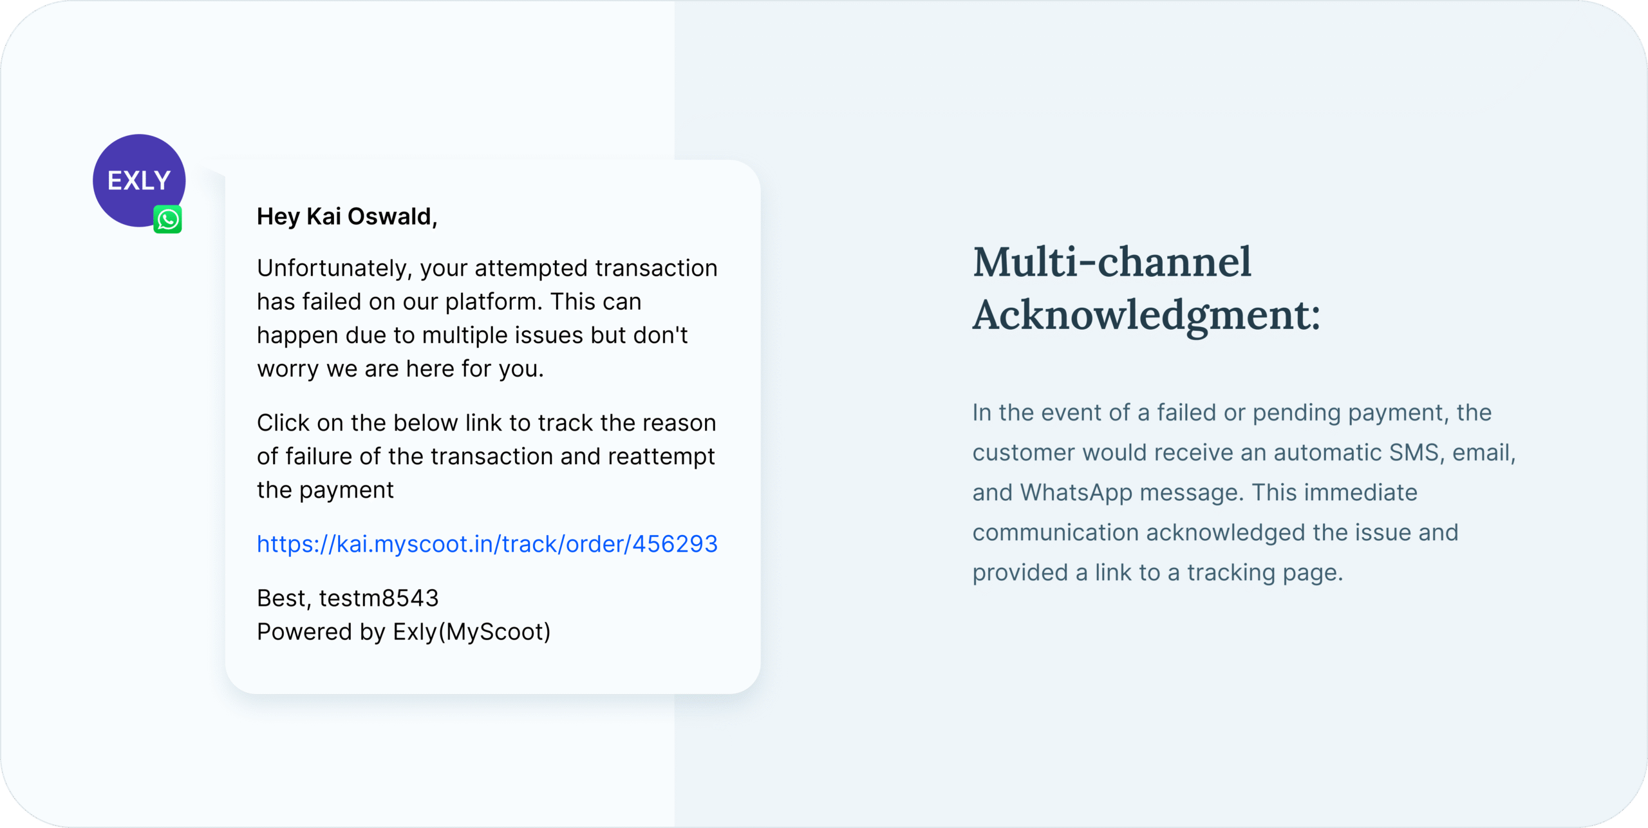Click the "Powered by Exly(MyScoot)" footer text
The width and height of the screenshot is (1648, 828).
(404, 632)
